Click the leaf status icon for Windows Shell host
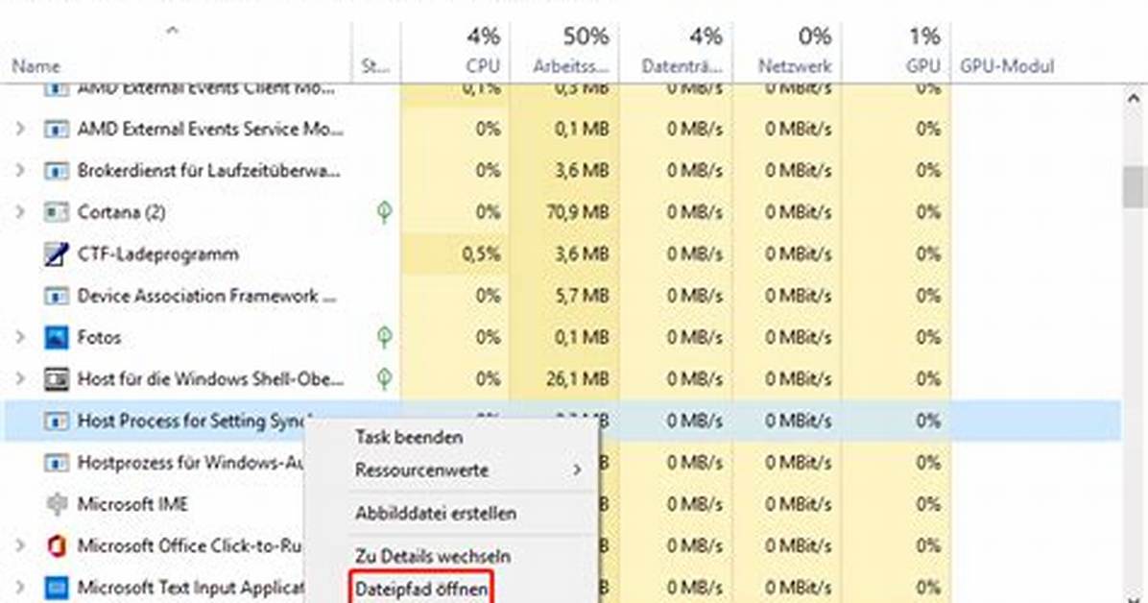The height and width of the screenshot is (603, 1148). pyautogui.click(x=384, y=379)
